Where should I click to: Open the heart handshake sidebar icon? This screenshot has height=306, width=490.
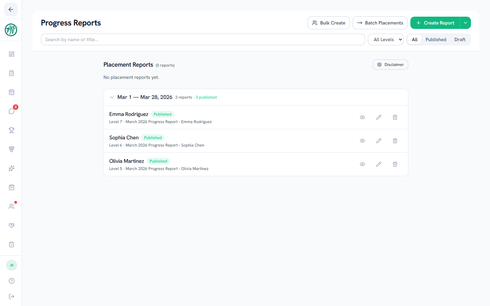click(12, 225)
